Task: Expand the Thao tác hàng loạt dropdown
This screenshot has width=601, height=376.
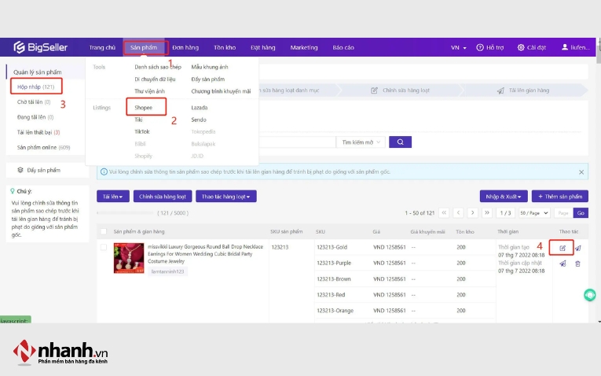Action: (x=225, y=197)
